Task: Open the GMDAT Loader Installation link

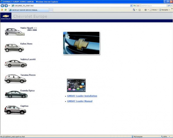Action: 82,96
